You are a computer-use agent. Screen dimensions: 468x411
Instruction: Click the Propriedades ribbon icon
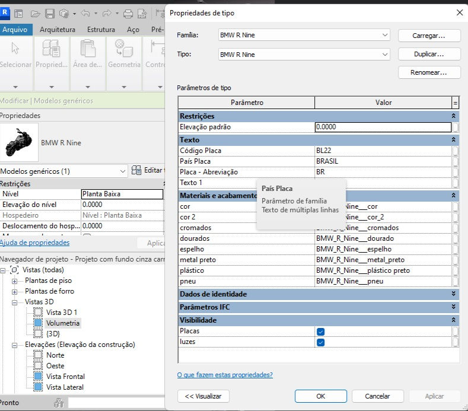point(51,48)
